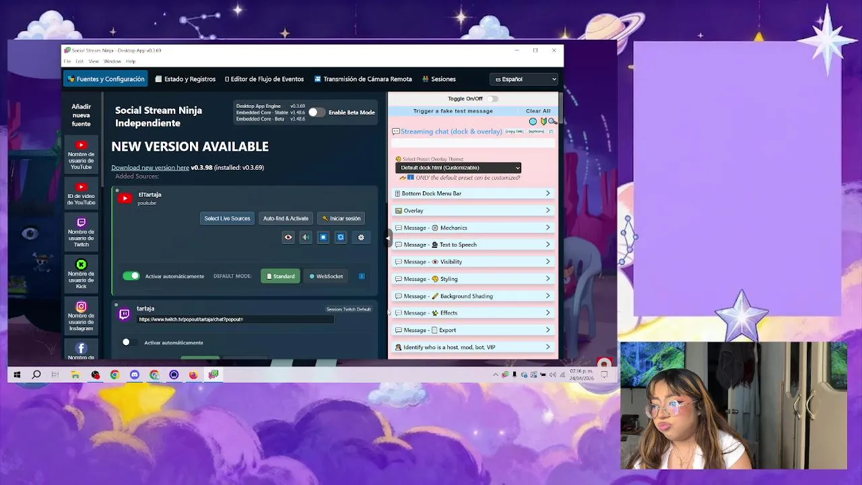This screenshot has height=485, width=862.
Task: Click Auto-find & Activate button
Action: pos(286,218)
